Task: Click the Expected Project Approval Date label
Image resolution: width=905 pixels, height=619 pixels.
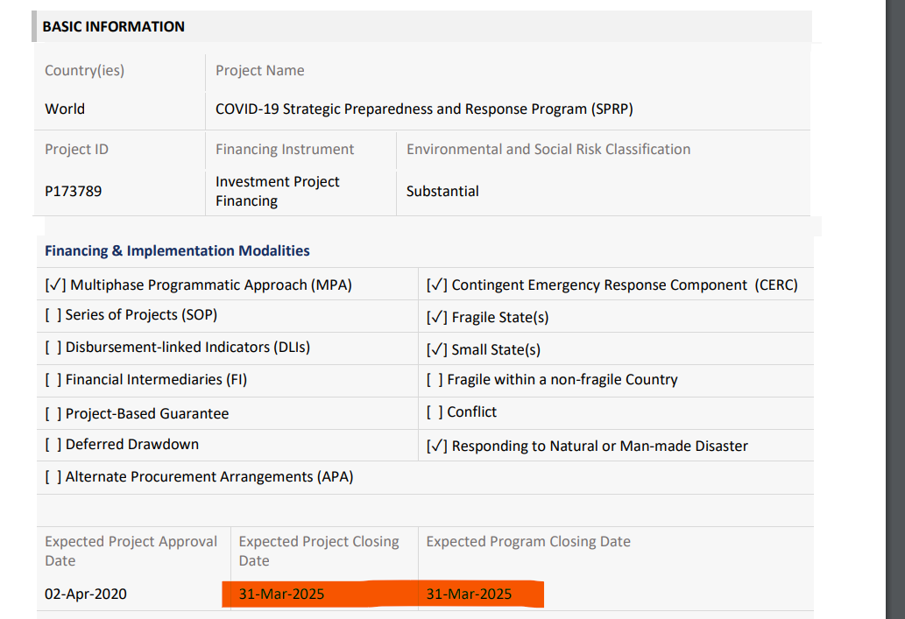Action: 131,551
